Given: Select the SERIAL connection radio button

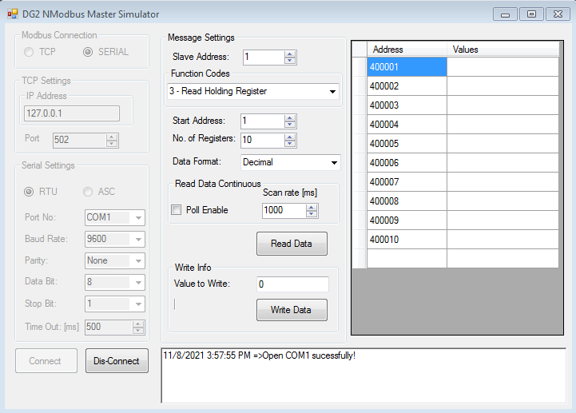Looking at the screenshot, I should tap(88, 52).
